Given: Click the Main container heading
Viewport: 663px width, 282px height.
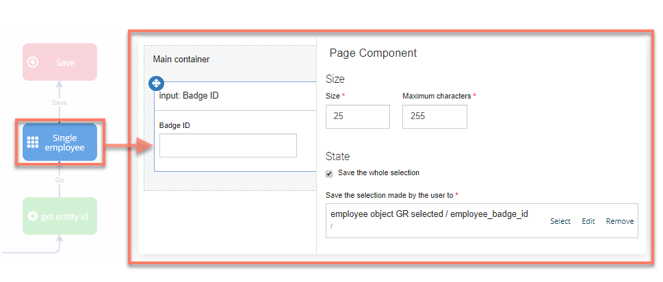Looking at the screenshot, I should 181,59.
